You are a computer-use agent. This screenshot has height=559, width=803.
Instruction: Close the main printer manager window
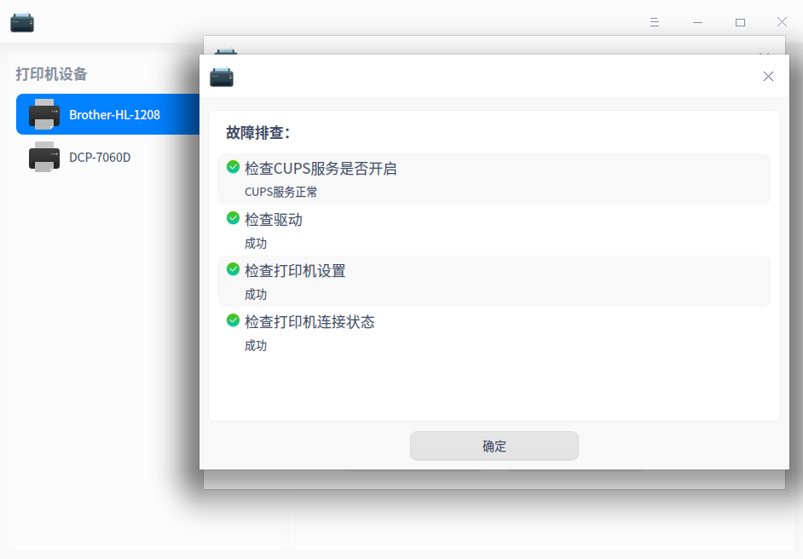click(782, 22)
